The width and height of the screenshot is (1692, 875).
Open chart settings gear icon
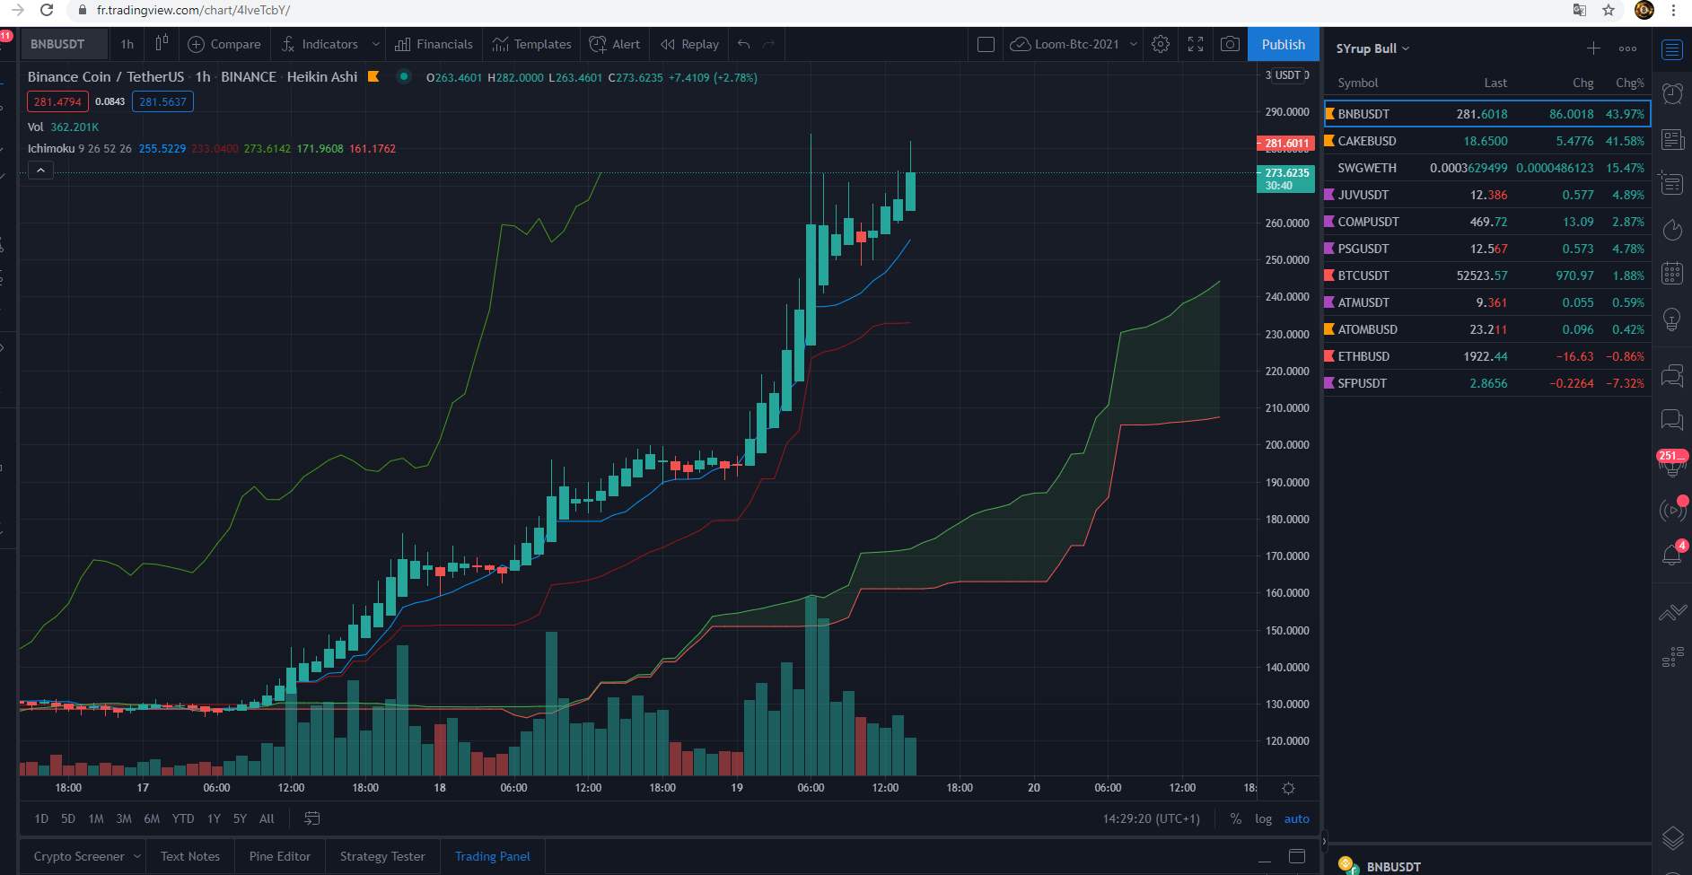1161,44
